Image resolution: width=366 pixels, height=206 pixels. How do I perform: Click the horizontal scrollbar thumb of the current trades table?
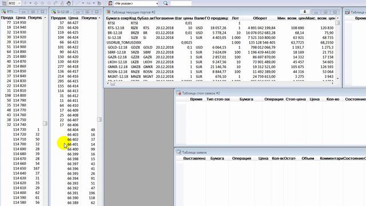point(113,83)
